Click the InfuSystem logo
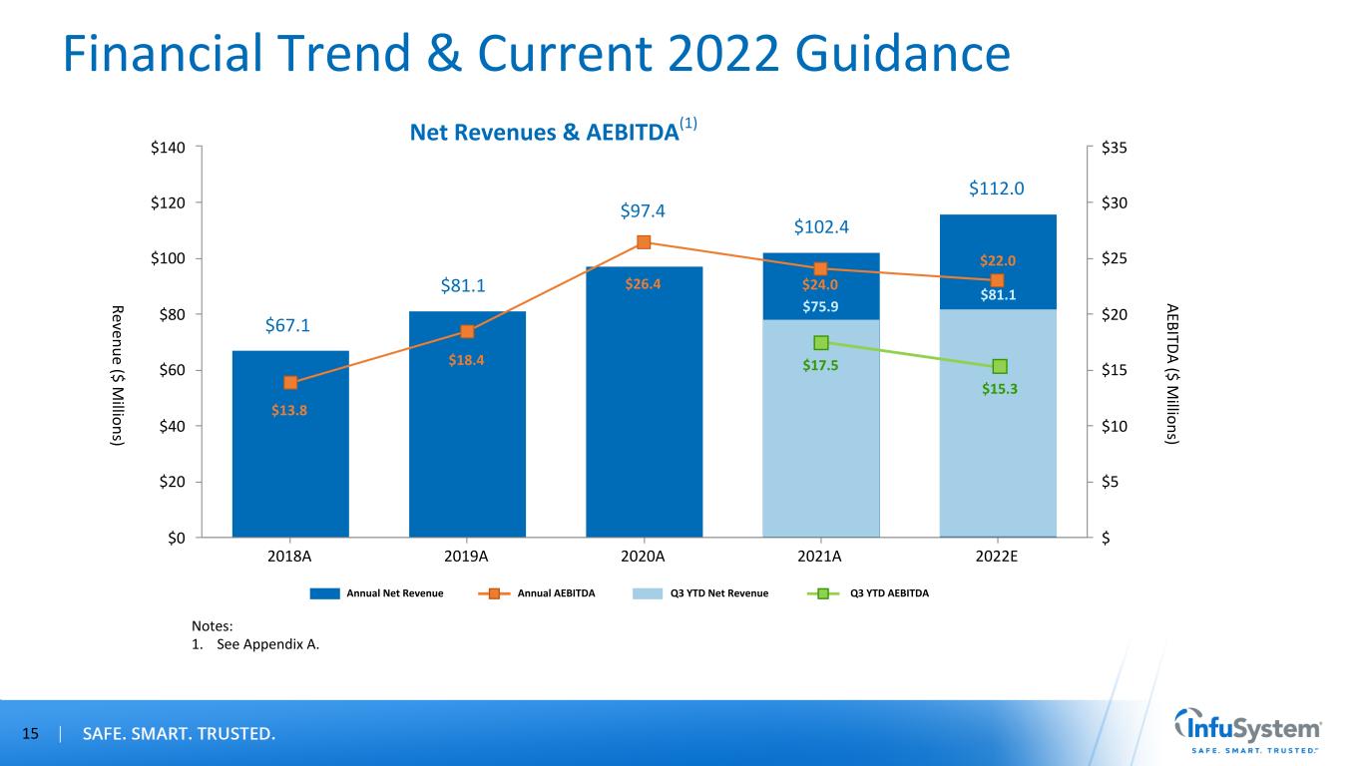The width and height of the screenshot is (1362, 766). tap(1249, 733)
